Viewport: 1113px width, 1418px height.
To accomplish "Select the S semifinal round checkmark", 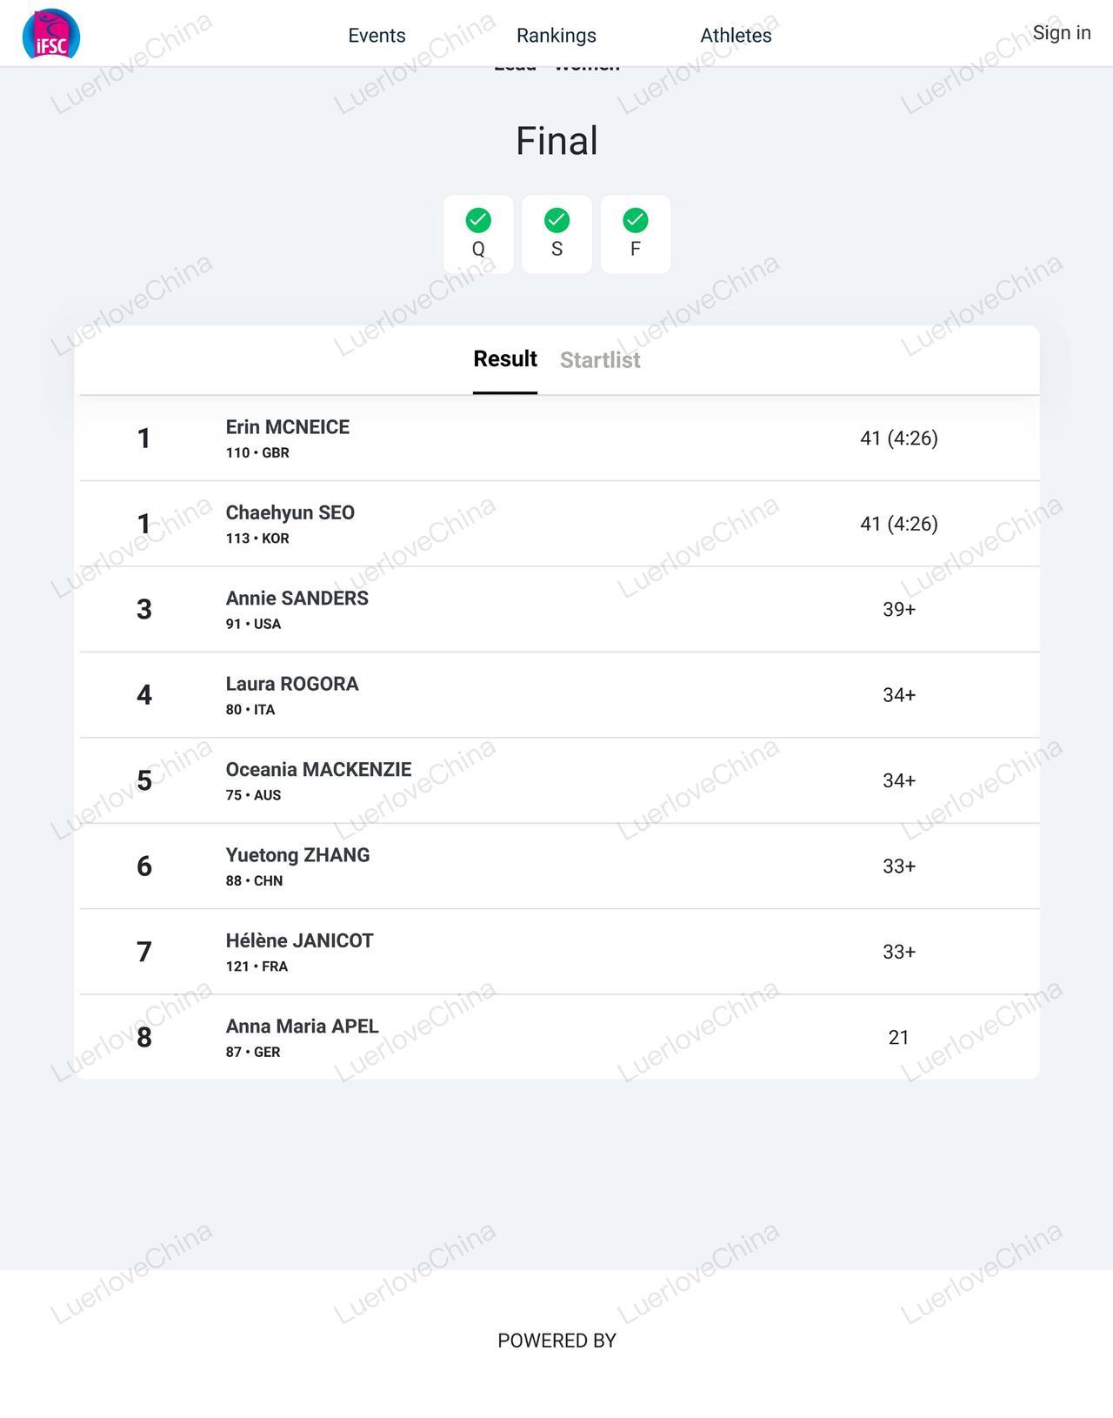I will pos(556,234).
